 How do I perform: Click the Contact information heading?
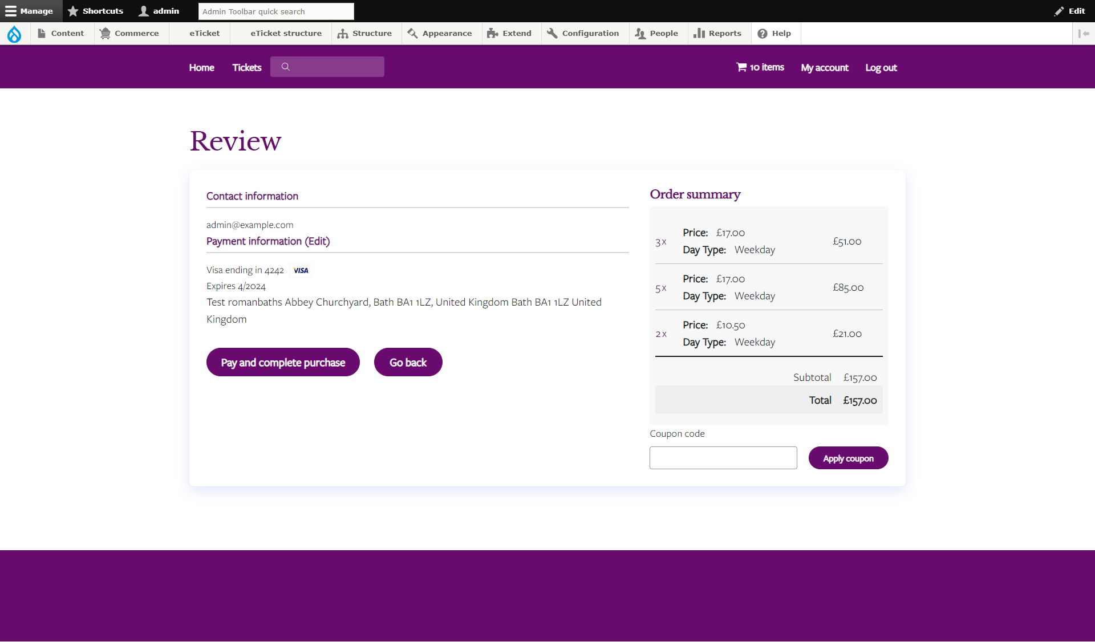pyautogui.click(x=252, y=196)
